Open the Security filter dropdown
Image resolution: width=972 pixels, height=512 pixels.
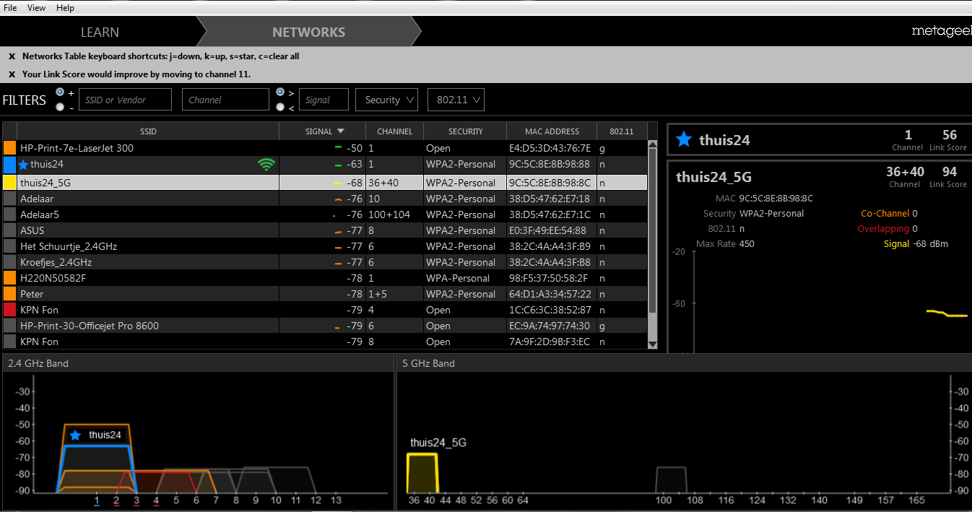pyautogui.click(x=386, y=100)
